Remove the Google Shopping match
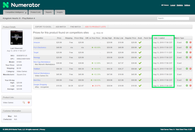 tap(190, 85)
